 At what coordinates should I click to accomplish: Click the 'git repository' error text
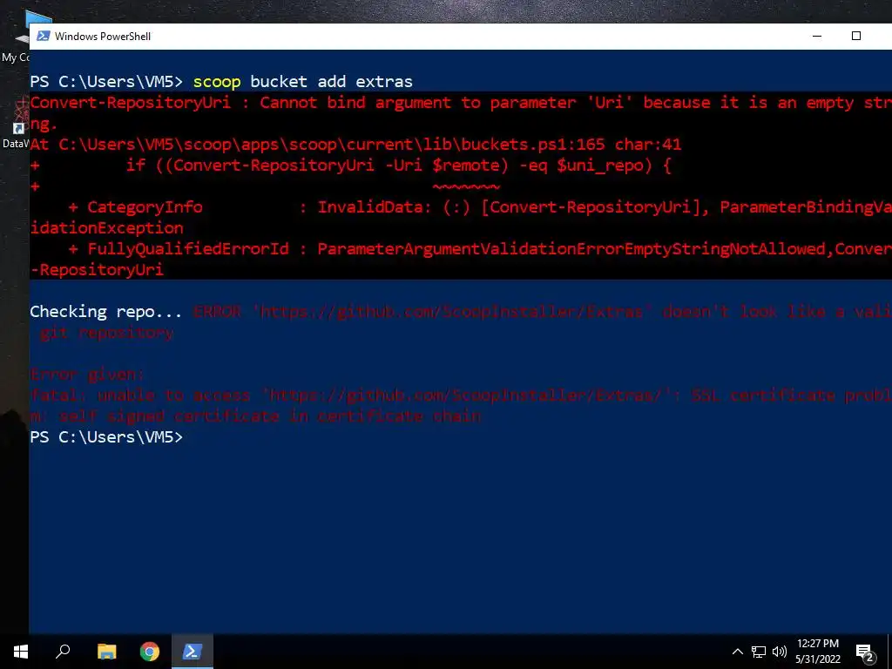click(x=106, y=332)
